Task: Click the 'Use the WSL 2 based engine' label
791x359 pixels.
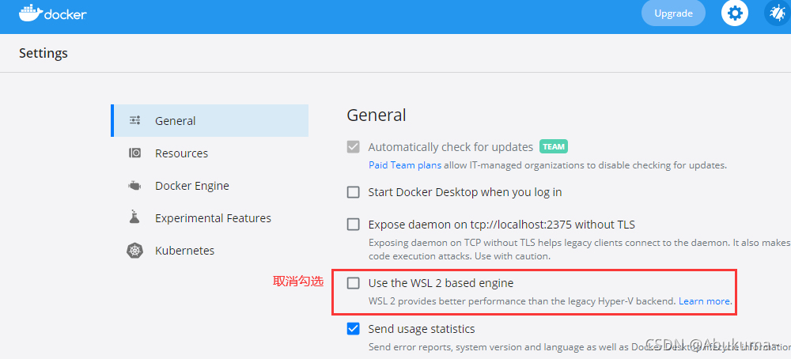Action: coord(441,283)
